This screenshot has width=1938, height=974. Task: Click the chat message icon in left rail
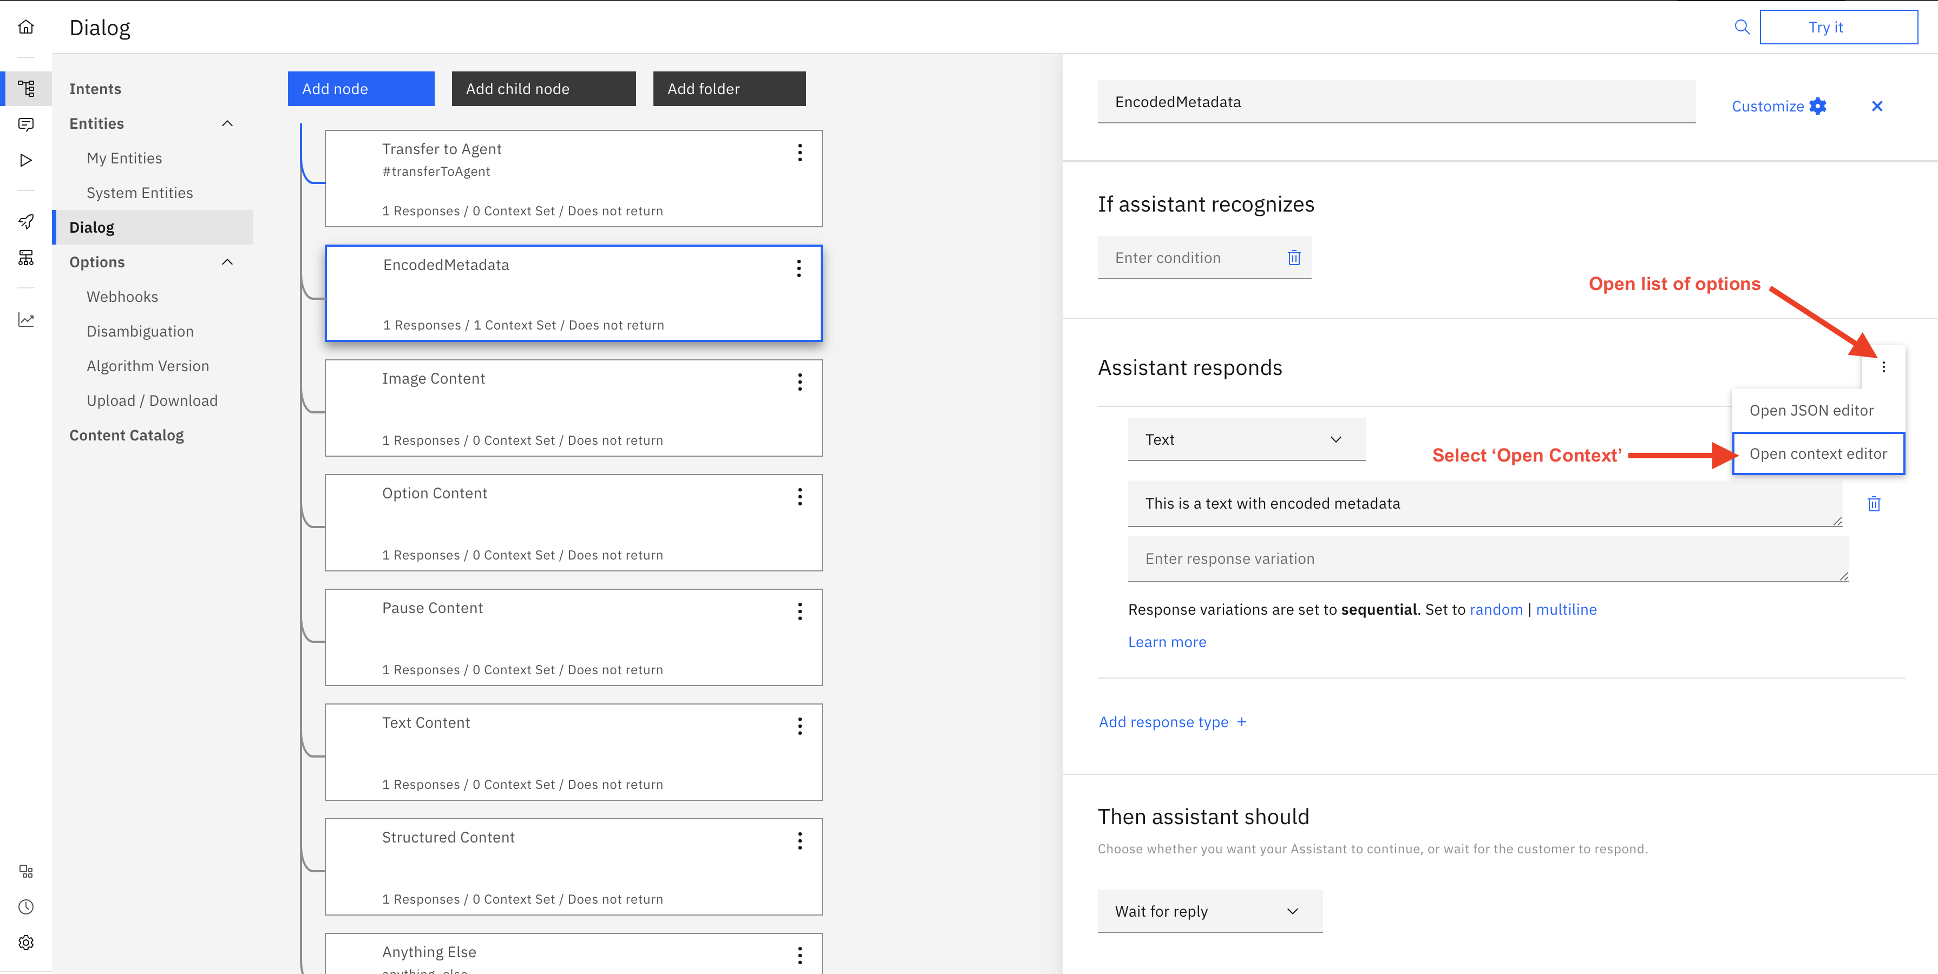pos(27,124)
